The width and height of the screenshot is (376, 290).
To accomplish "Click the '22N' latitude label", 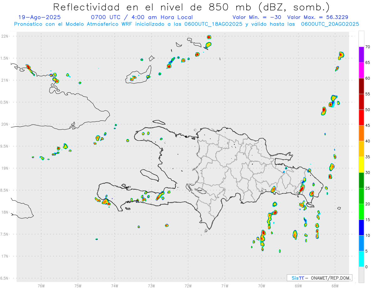I will tap(5, 36).
